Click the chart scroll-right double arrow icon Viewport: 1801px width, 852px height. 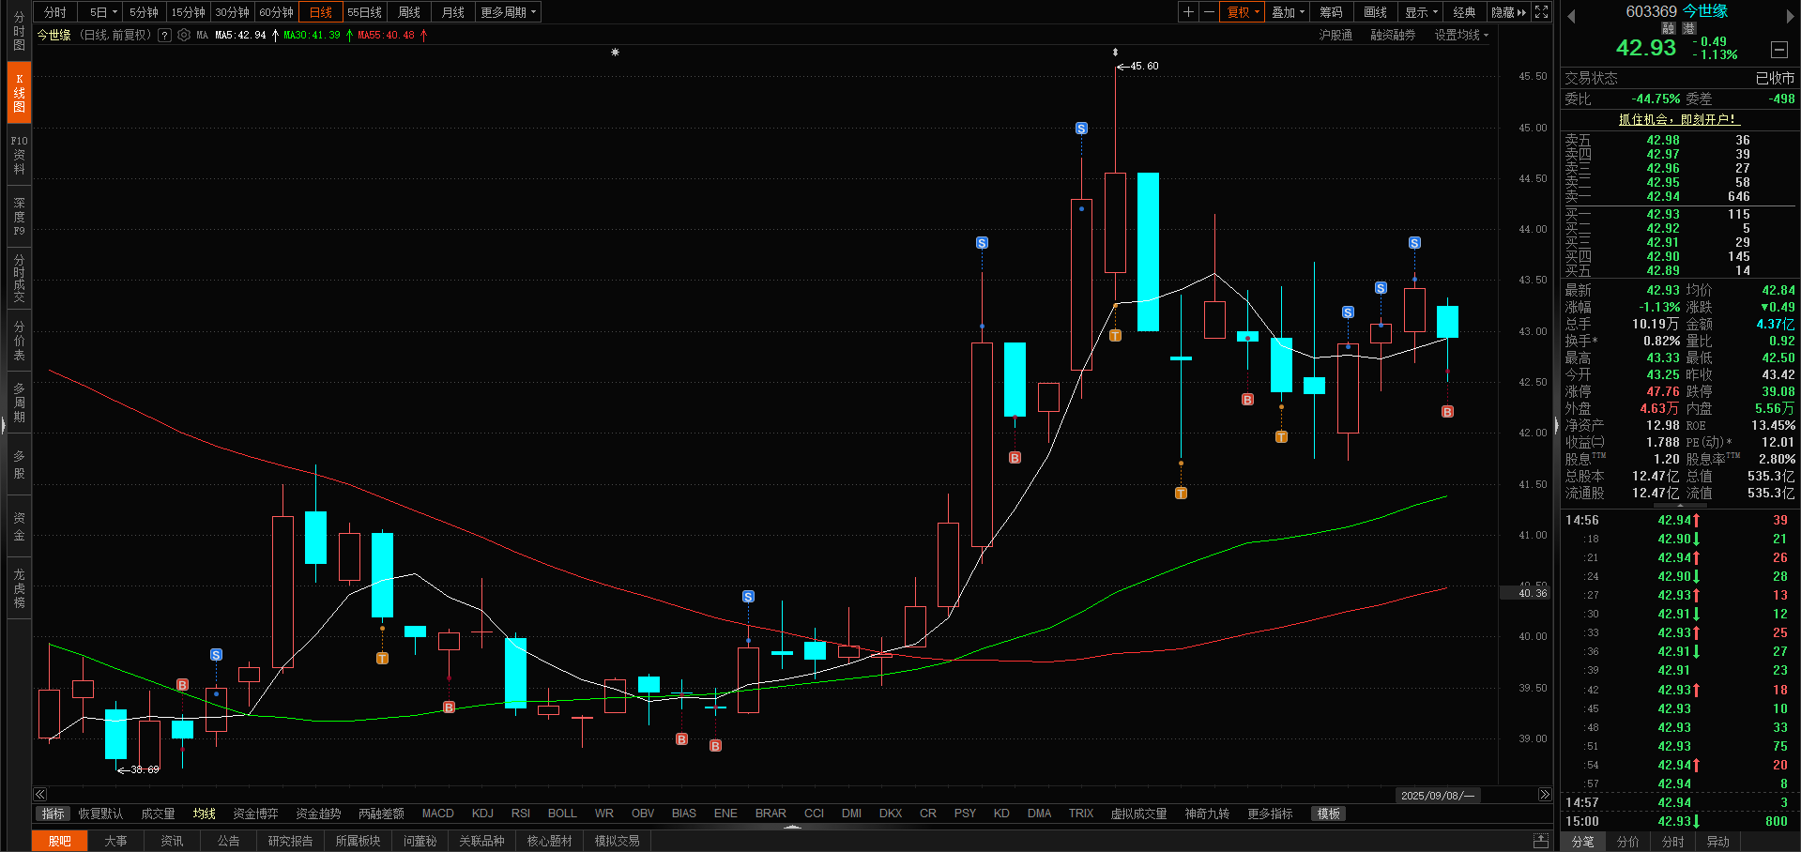click(1545, 794)
